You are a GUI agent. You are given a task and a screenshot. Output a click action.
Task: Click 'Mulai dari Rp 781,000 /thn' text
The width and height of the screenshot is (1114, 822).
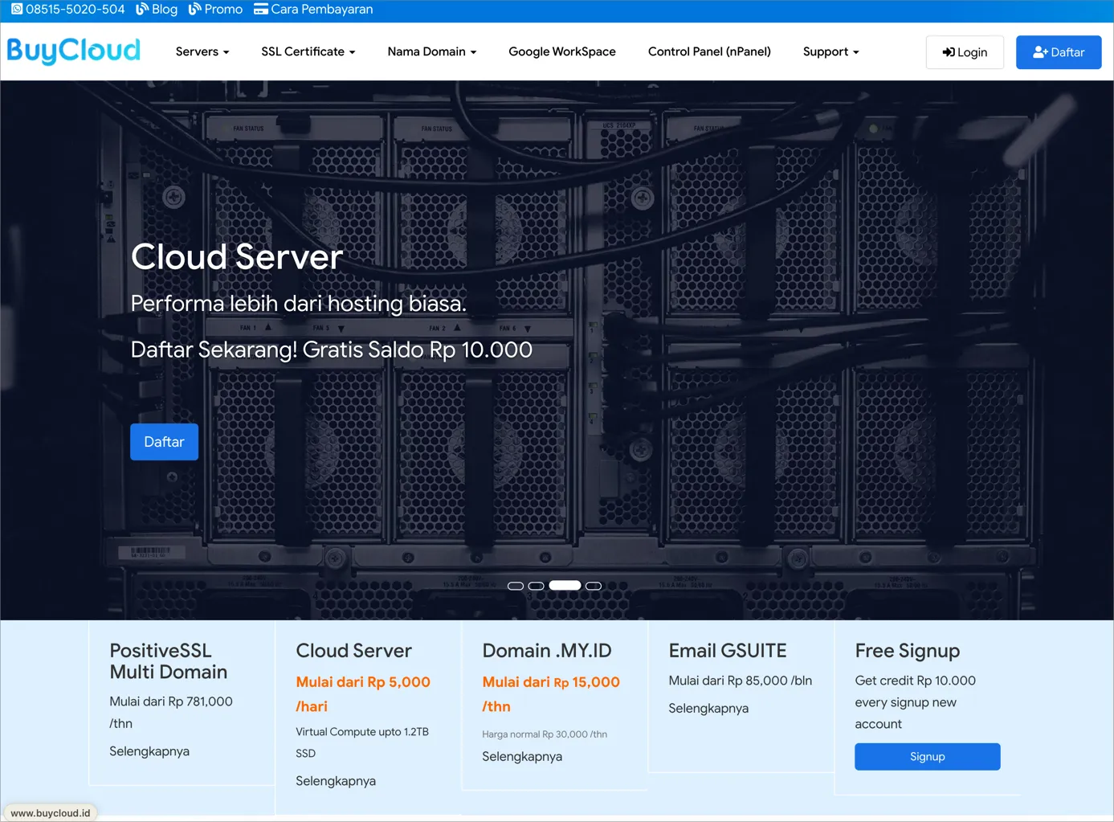(171, 713)
